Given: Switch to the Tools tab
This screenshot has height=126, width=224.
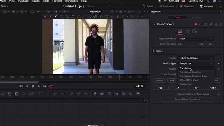Looking at the screenshot, I should [177, 17].
